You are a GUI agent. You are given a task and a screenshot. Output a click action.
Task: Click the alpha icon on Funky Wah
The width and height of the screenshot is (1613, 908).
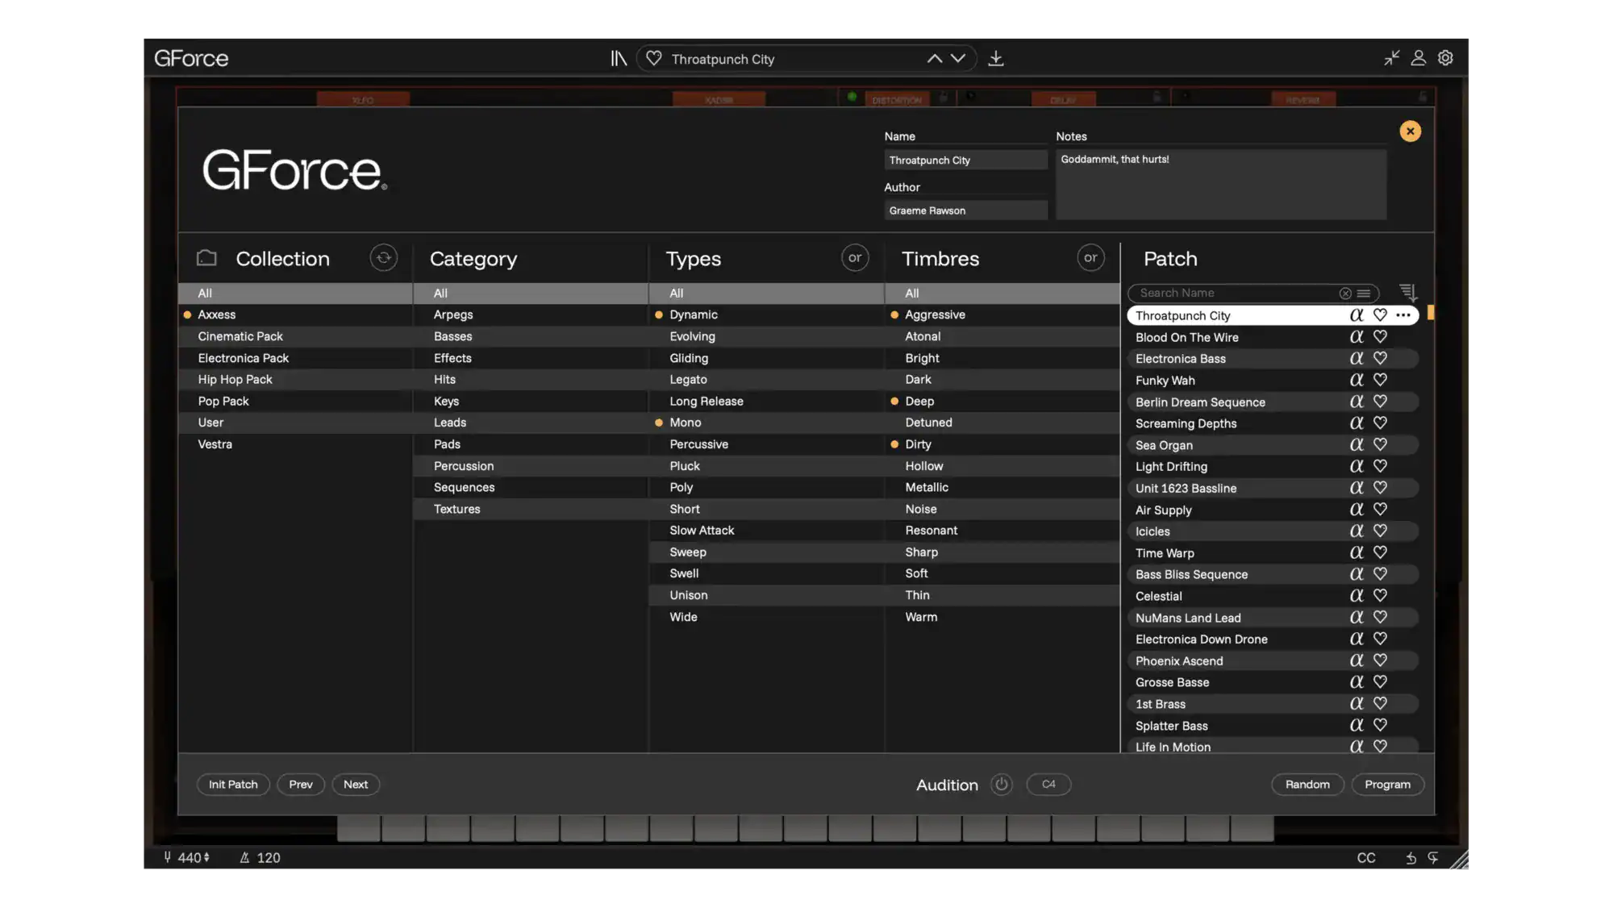tap(1357, 380)
